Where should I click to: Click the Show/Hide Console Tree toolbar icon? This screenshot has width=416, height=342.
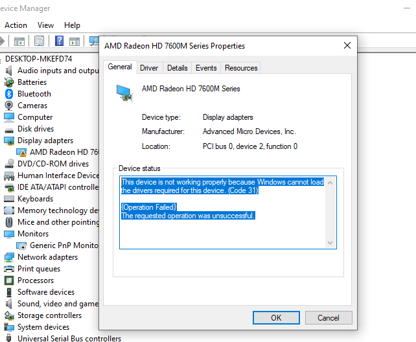[x=19, y=41]
